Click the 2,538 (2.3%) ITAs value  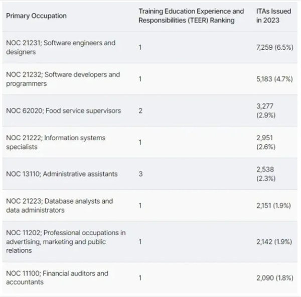pyautogui.click(x=266, y=174)
